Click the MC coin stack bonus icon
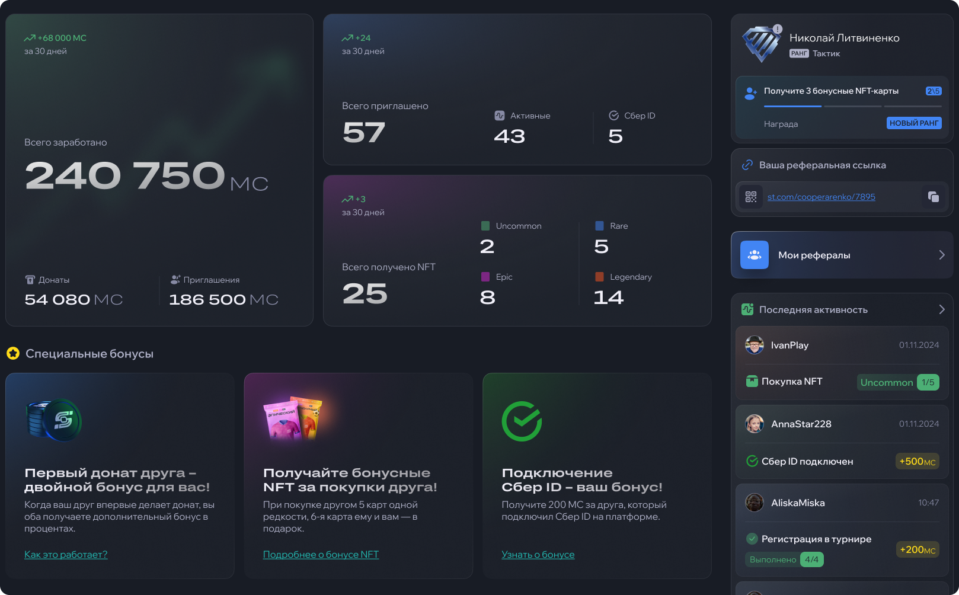The height and width of the screenshot is (595, 959). pyautogui.click(x=54, y=420)
